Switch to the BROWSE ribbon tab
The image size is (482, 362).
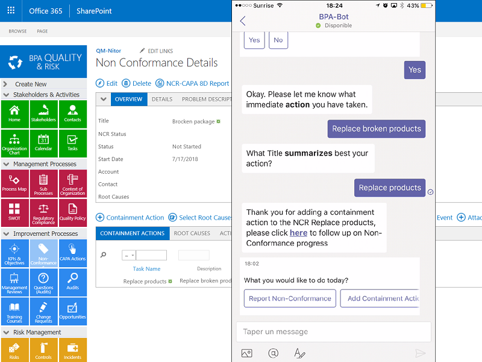click(17, 31)
